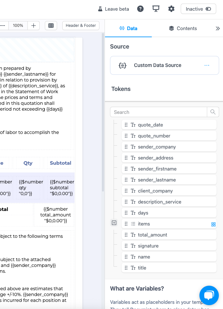Open presentation preview icon

tap(156, 9)
